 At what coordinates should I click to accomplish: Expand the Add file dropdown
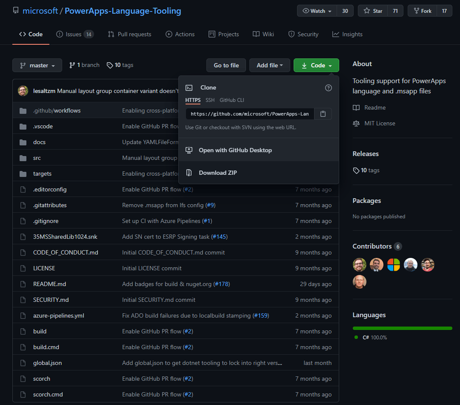coord(270,65)
